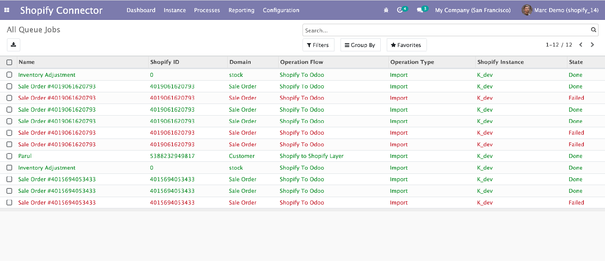Click Failed state of Sale Order #4015694053433
Viewport: 605px width, 261px height.
tap(576, 203)
